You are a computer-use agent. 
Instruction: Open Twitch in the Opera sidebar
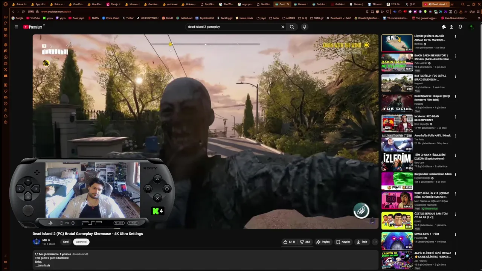point(6,51)
